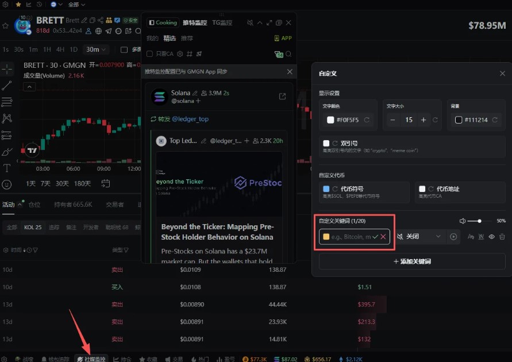Open the @ledger_top retweet link
The width and height of the screenshot is (512, 362).
(x=190, y=119)
